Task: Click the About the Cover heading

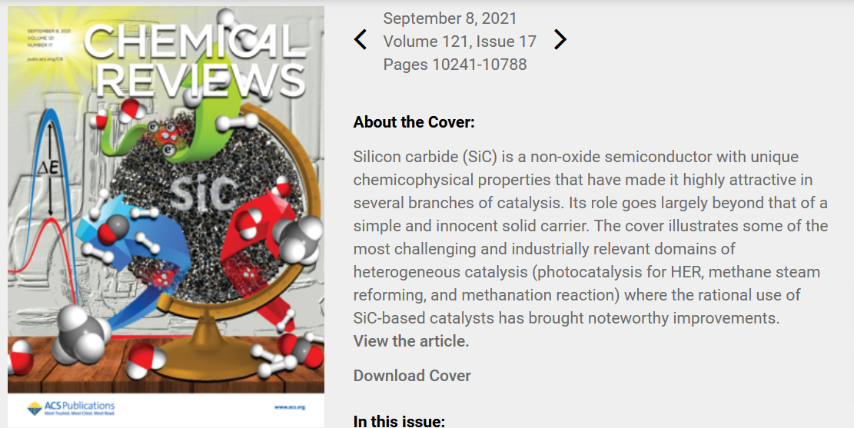Action: pos(414,122)
